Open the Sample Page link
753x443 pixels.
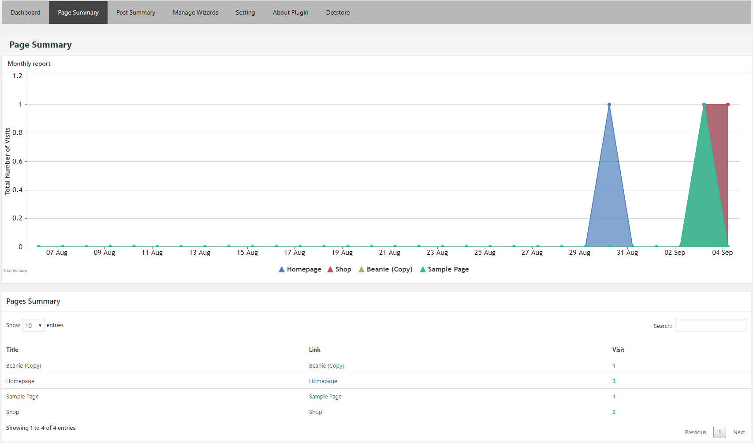(x=325, y=397)
